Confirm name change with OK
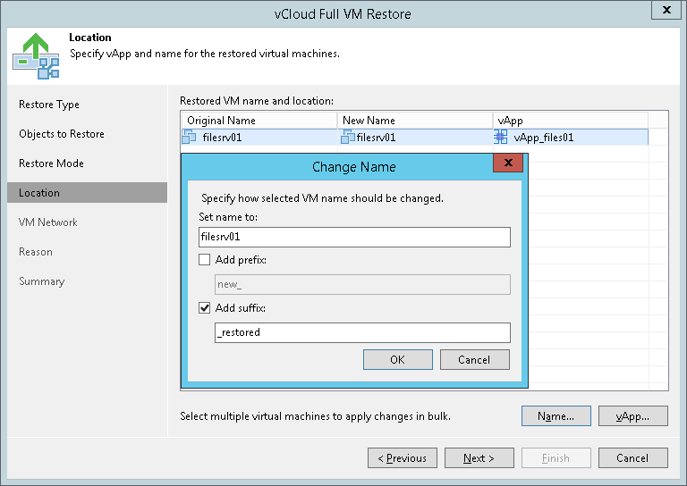This screenshot has width=687, height=486. click(x=397, y=359)
